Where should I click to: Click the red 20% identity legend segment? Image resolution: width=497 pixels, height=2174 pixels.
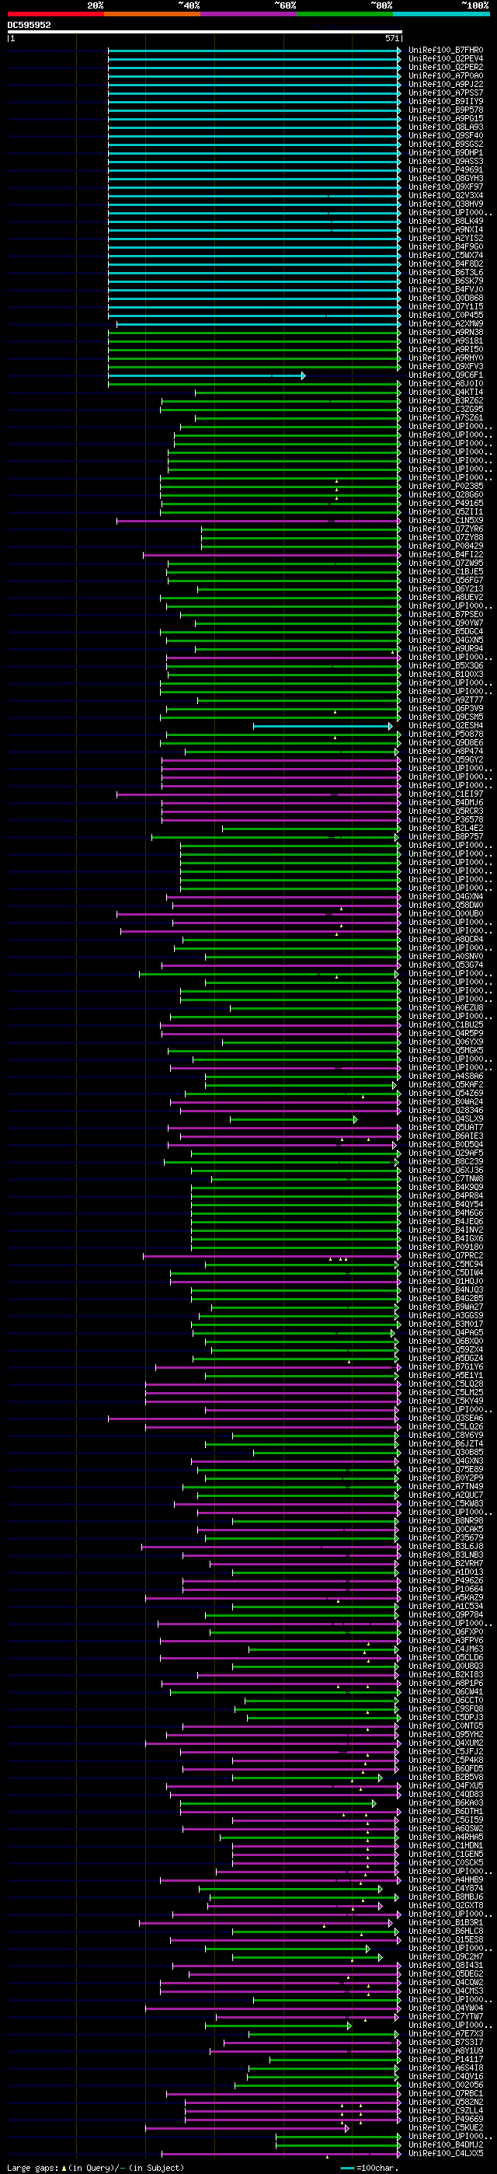tap(56, 13)
